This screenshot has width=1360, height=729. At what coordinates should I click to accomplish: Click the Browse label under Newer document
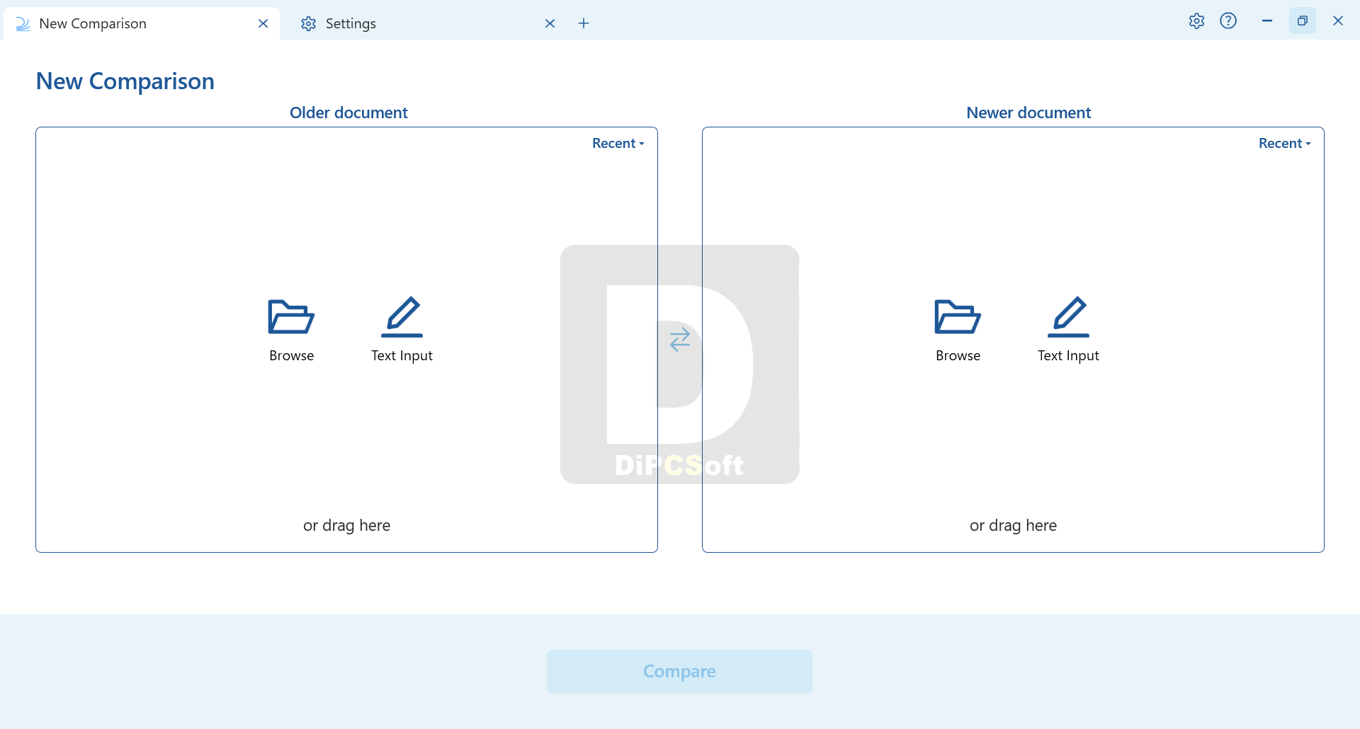tap(958, 355)
